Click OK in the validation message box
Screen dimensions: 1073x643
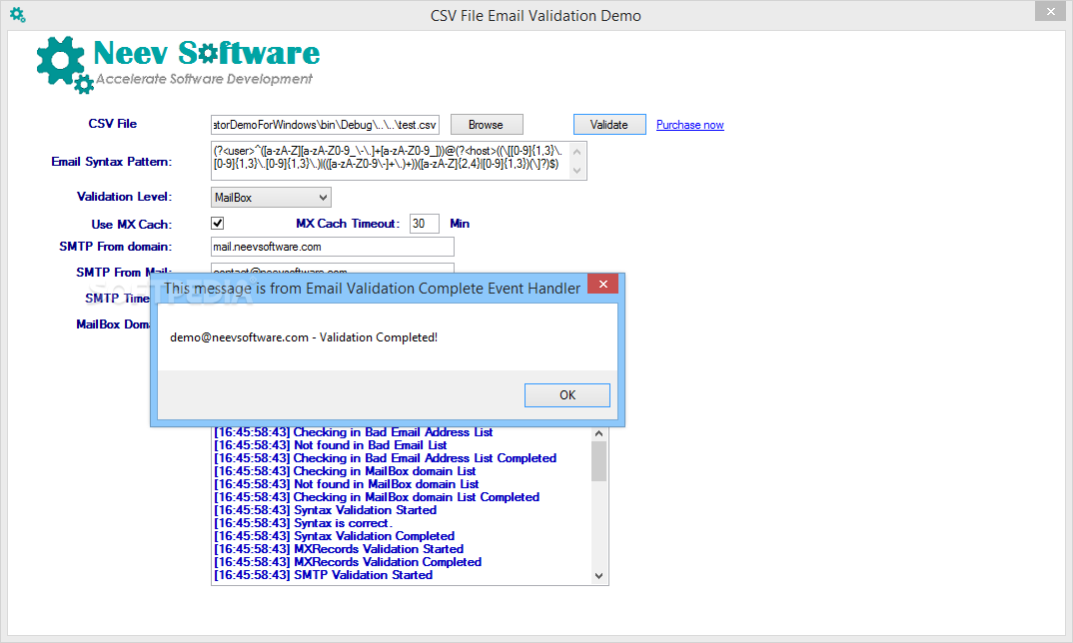[x=567, y=395]
